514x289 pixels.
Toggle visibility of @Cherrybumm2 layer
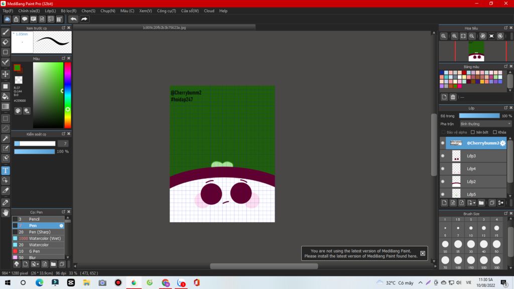[x=443, y=143]
